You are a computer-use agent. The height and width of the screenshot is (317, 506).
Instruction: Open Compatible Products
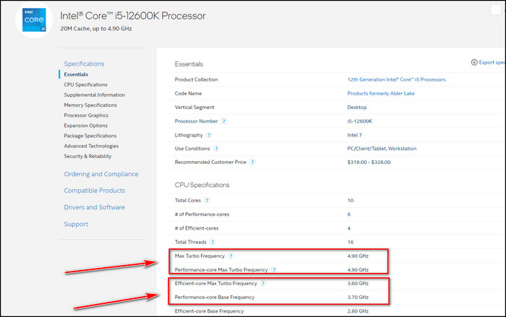pyautogui.click(x=95, y=191)
